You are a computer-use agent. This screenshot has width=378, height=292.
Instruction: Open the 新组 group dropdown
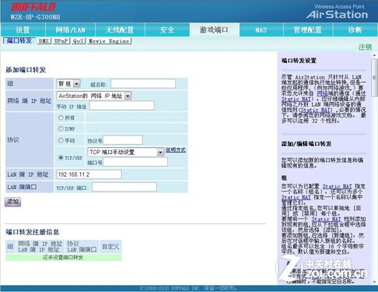coord(68,83)
